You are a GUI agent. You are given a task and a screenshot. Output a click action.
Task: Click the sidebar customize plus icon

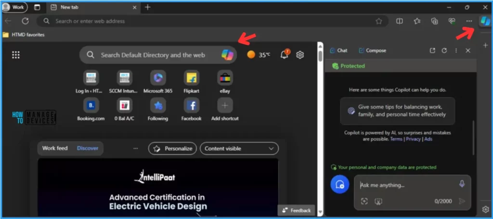point(485,46)
